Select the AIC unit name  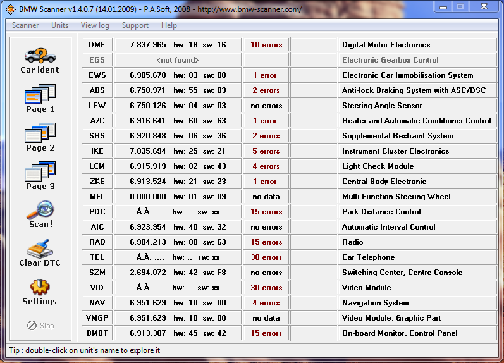click(x=97, y=226)
